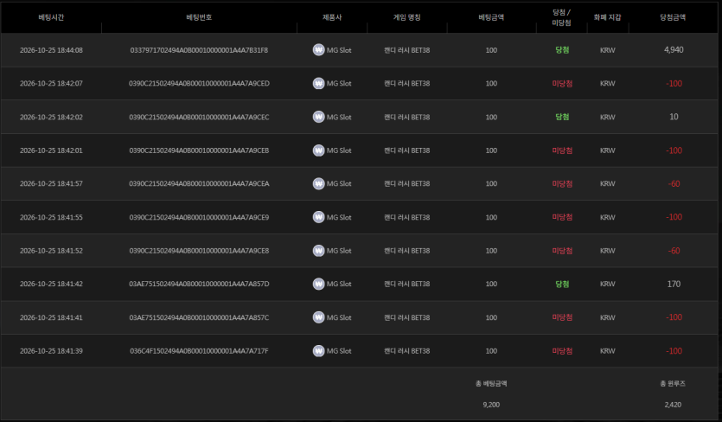
Task: Click the timestamp 2026-10-25 18:42:02
Action: [51, 117]
